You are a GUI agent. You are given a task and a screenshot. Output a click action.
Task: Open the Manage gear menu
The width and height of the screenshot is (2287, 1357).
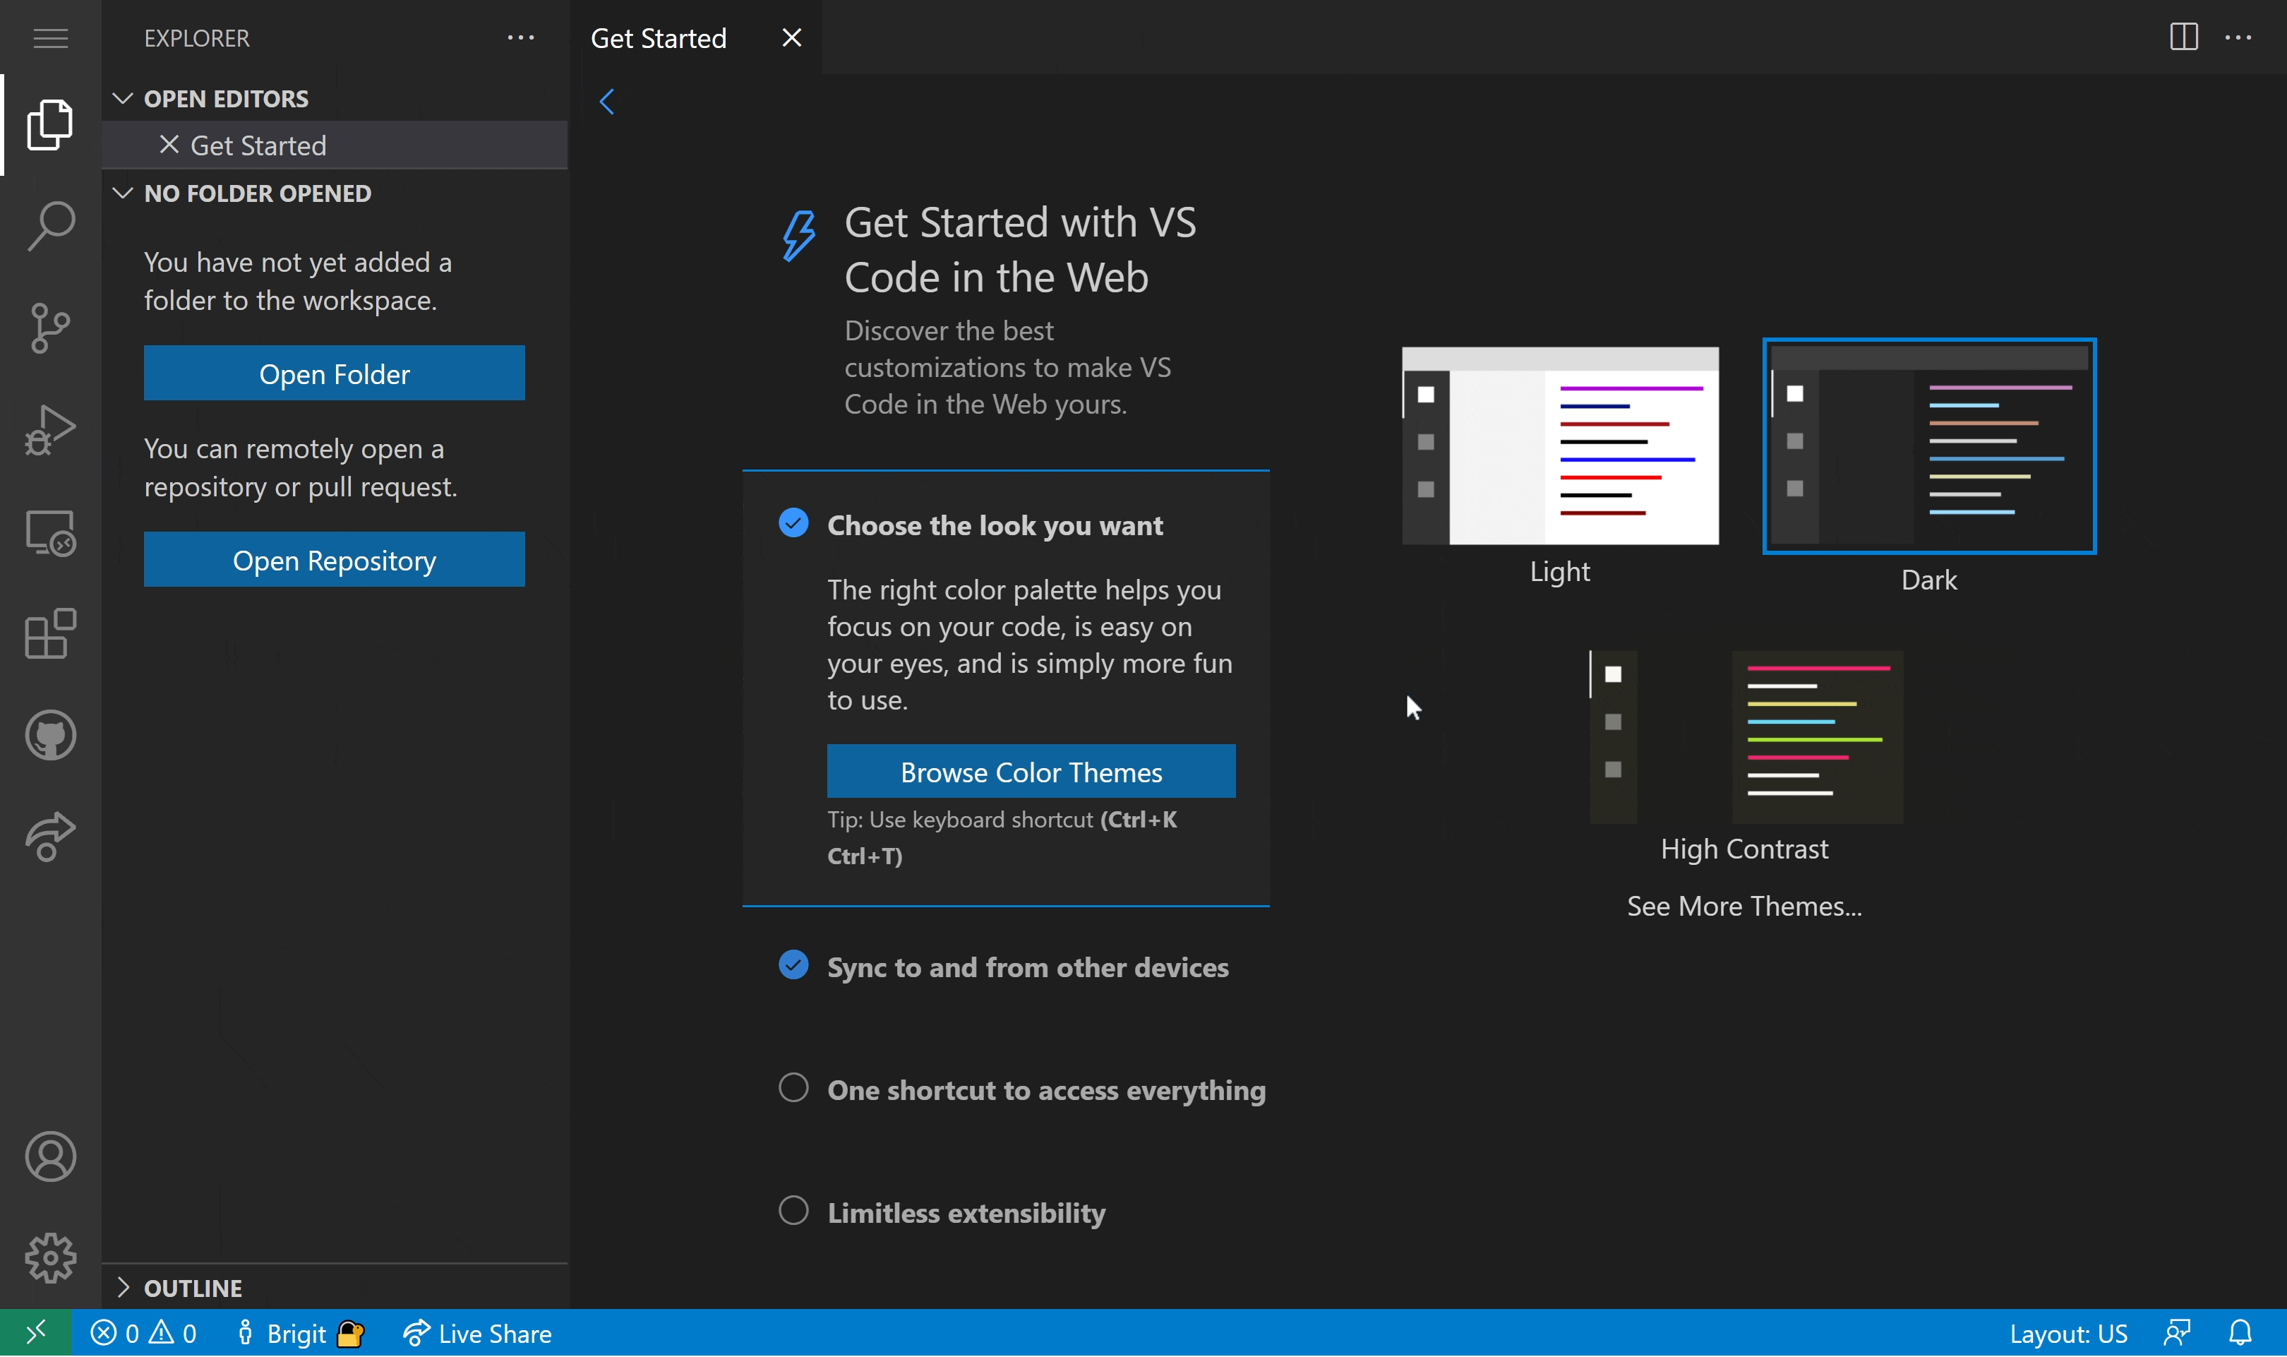point(50,1258)
